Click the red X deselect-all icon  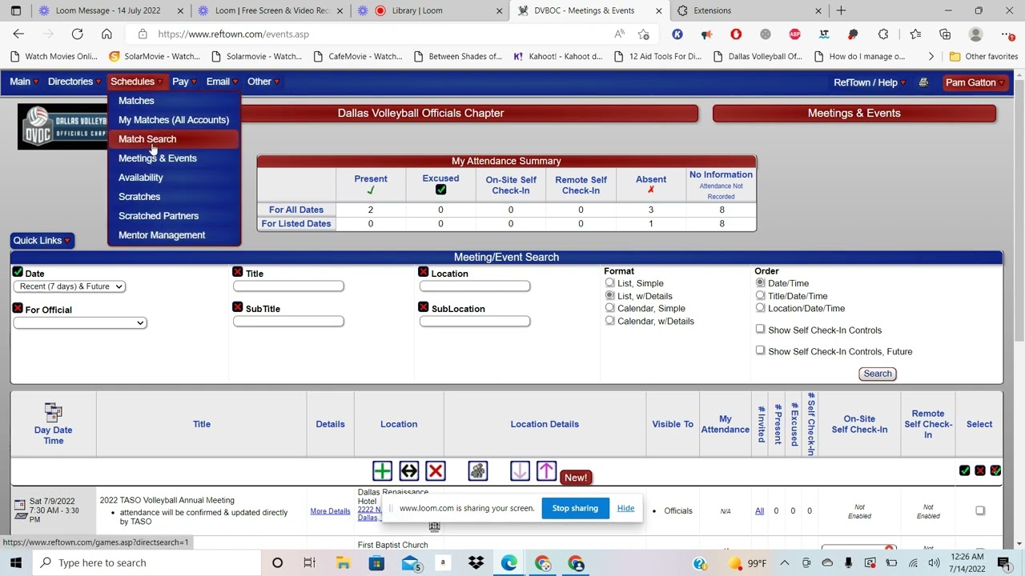[x=980, y=470]
